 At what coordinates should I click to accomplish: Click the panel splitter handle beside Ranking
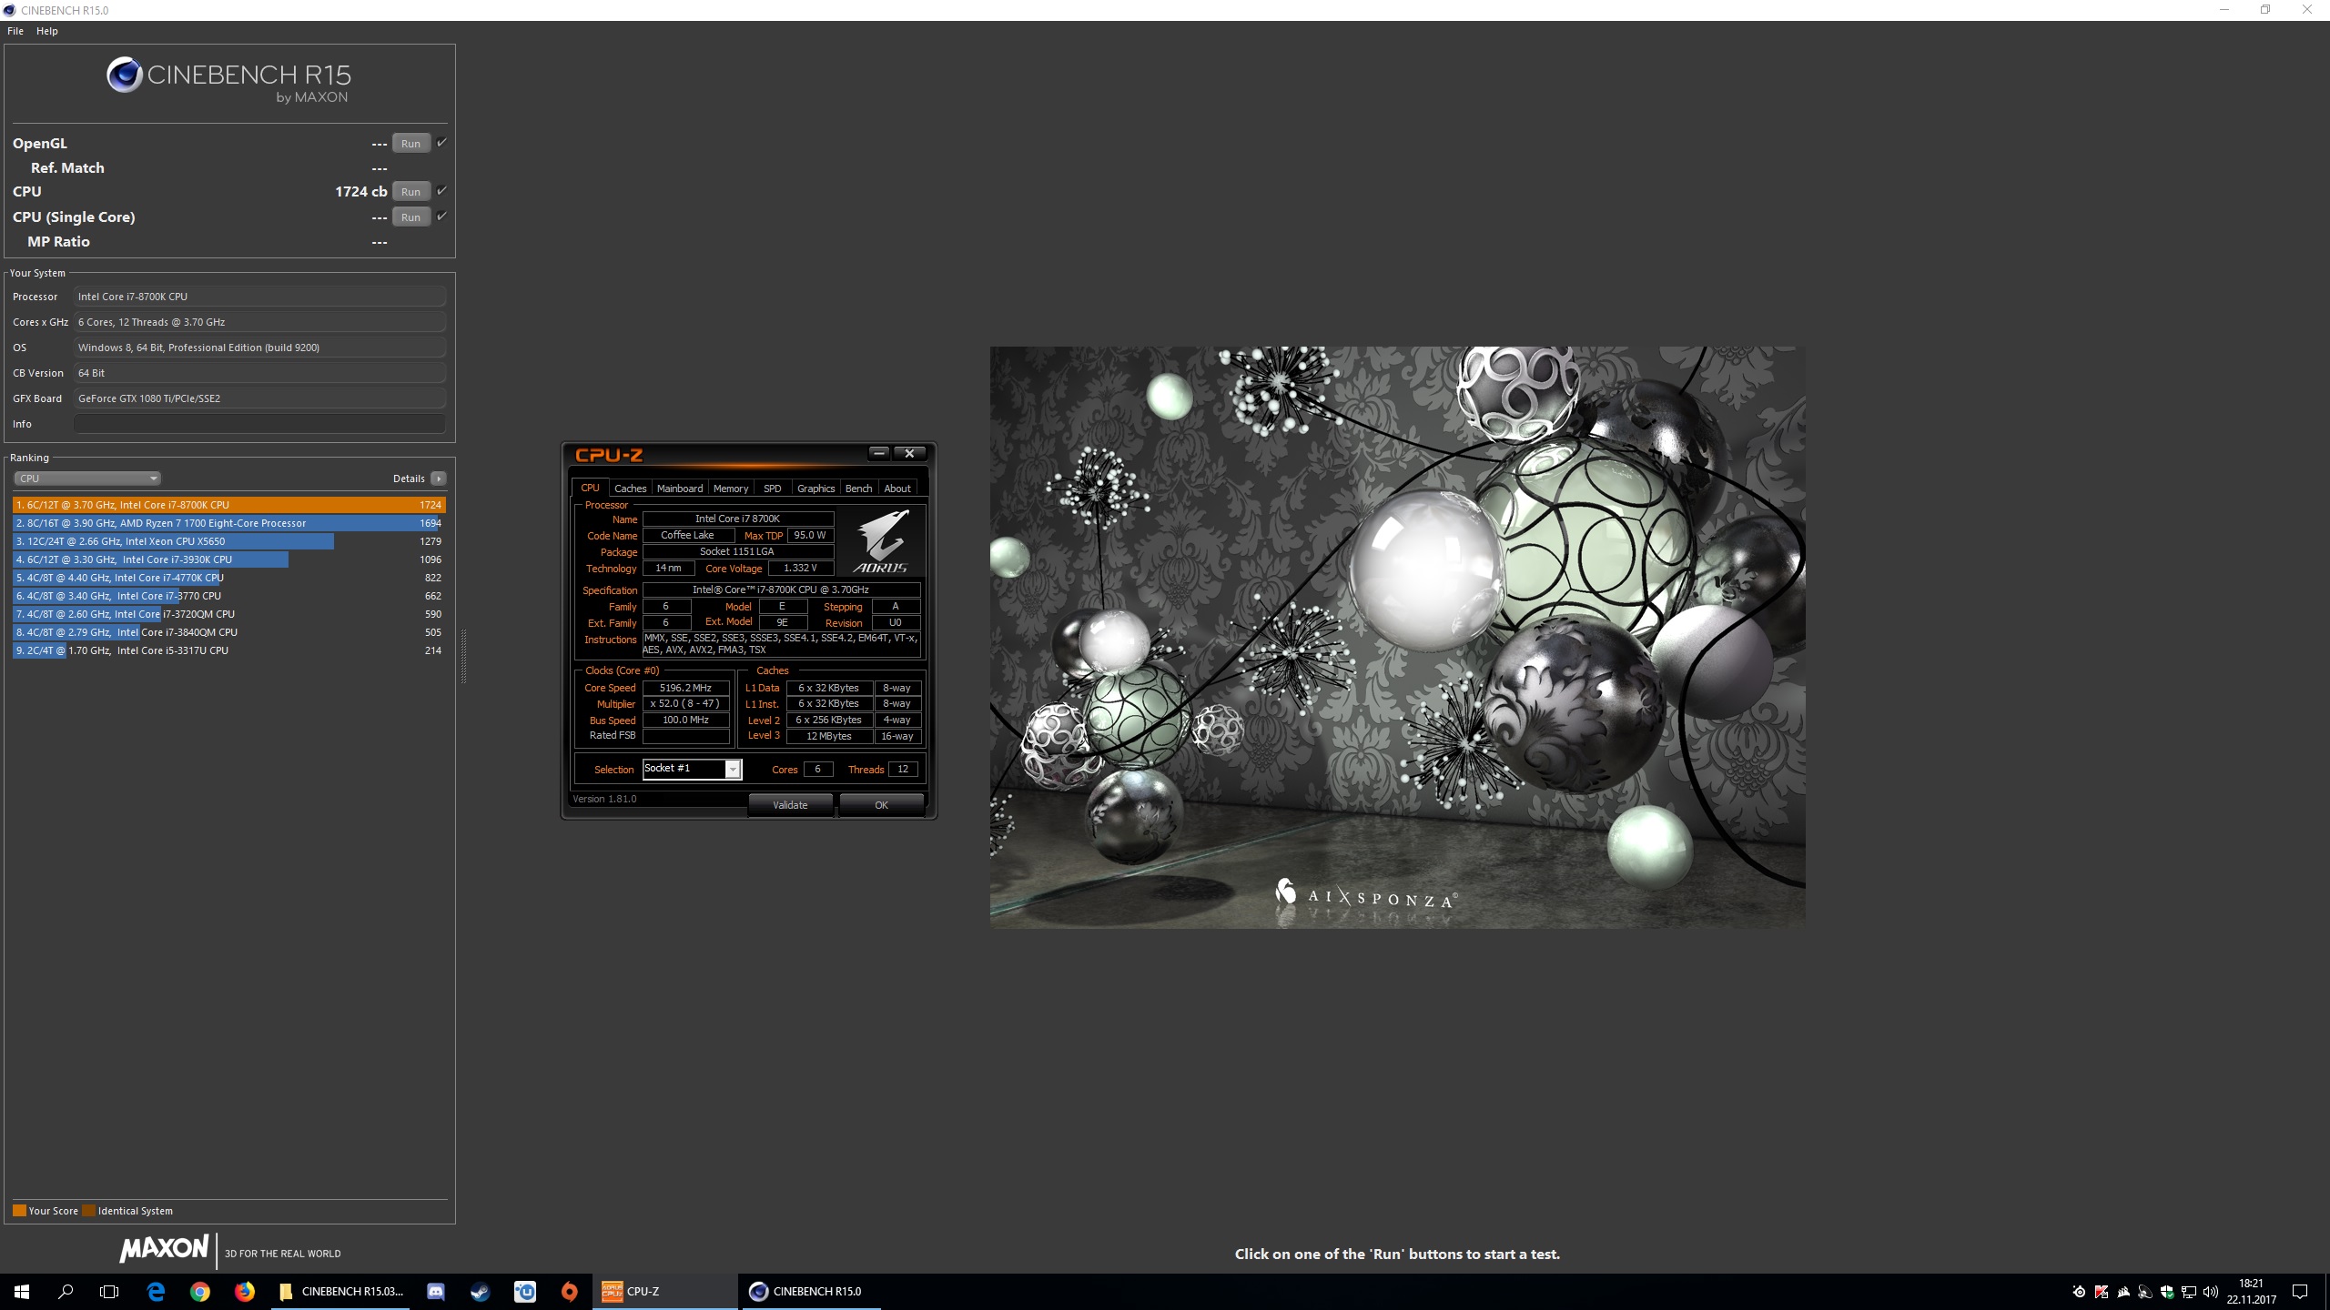463,656
